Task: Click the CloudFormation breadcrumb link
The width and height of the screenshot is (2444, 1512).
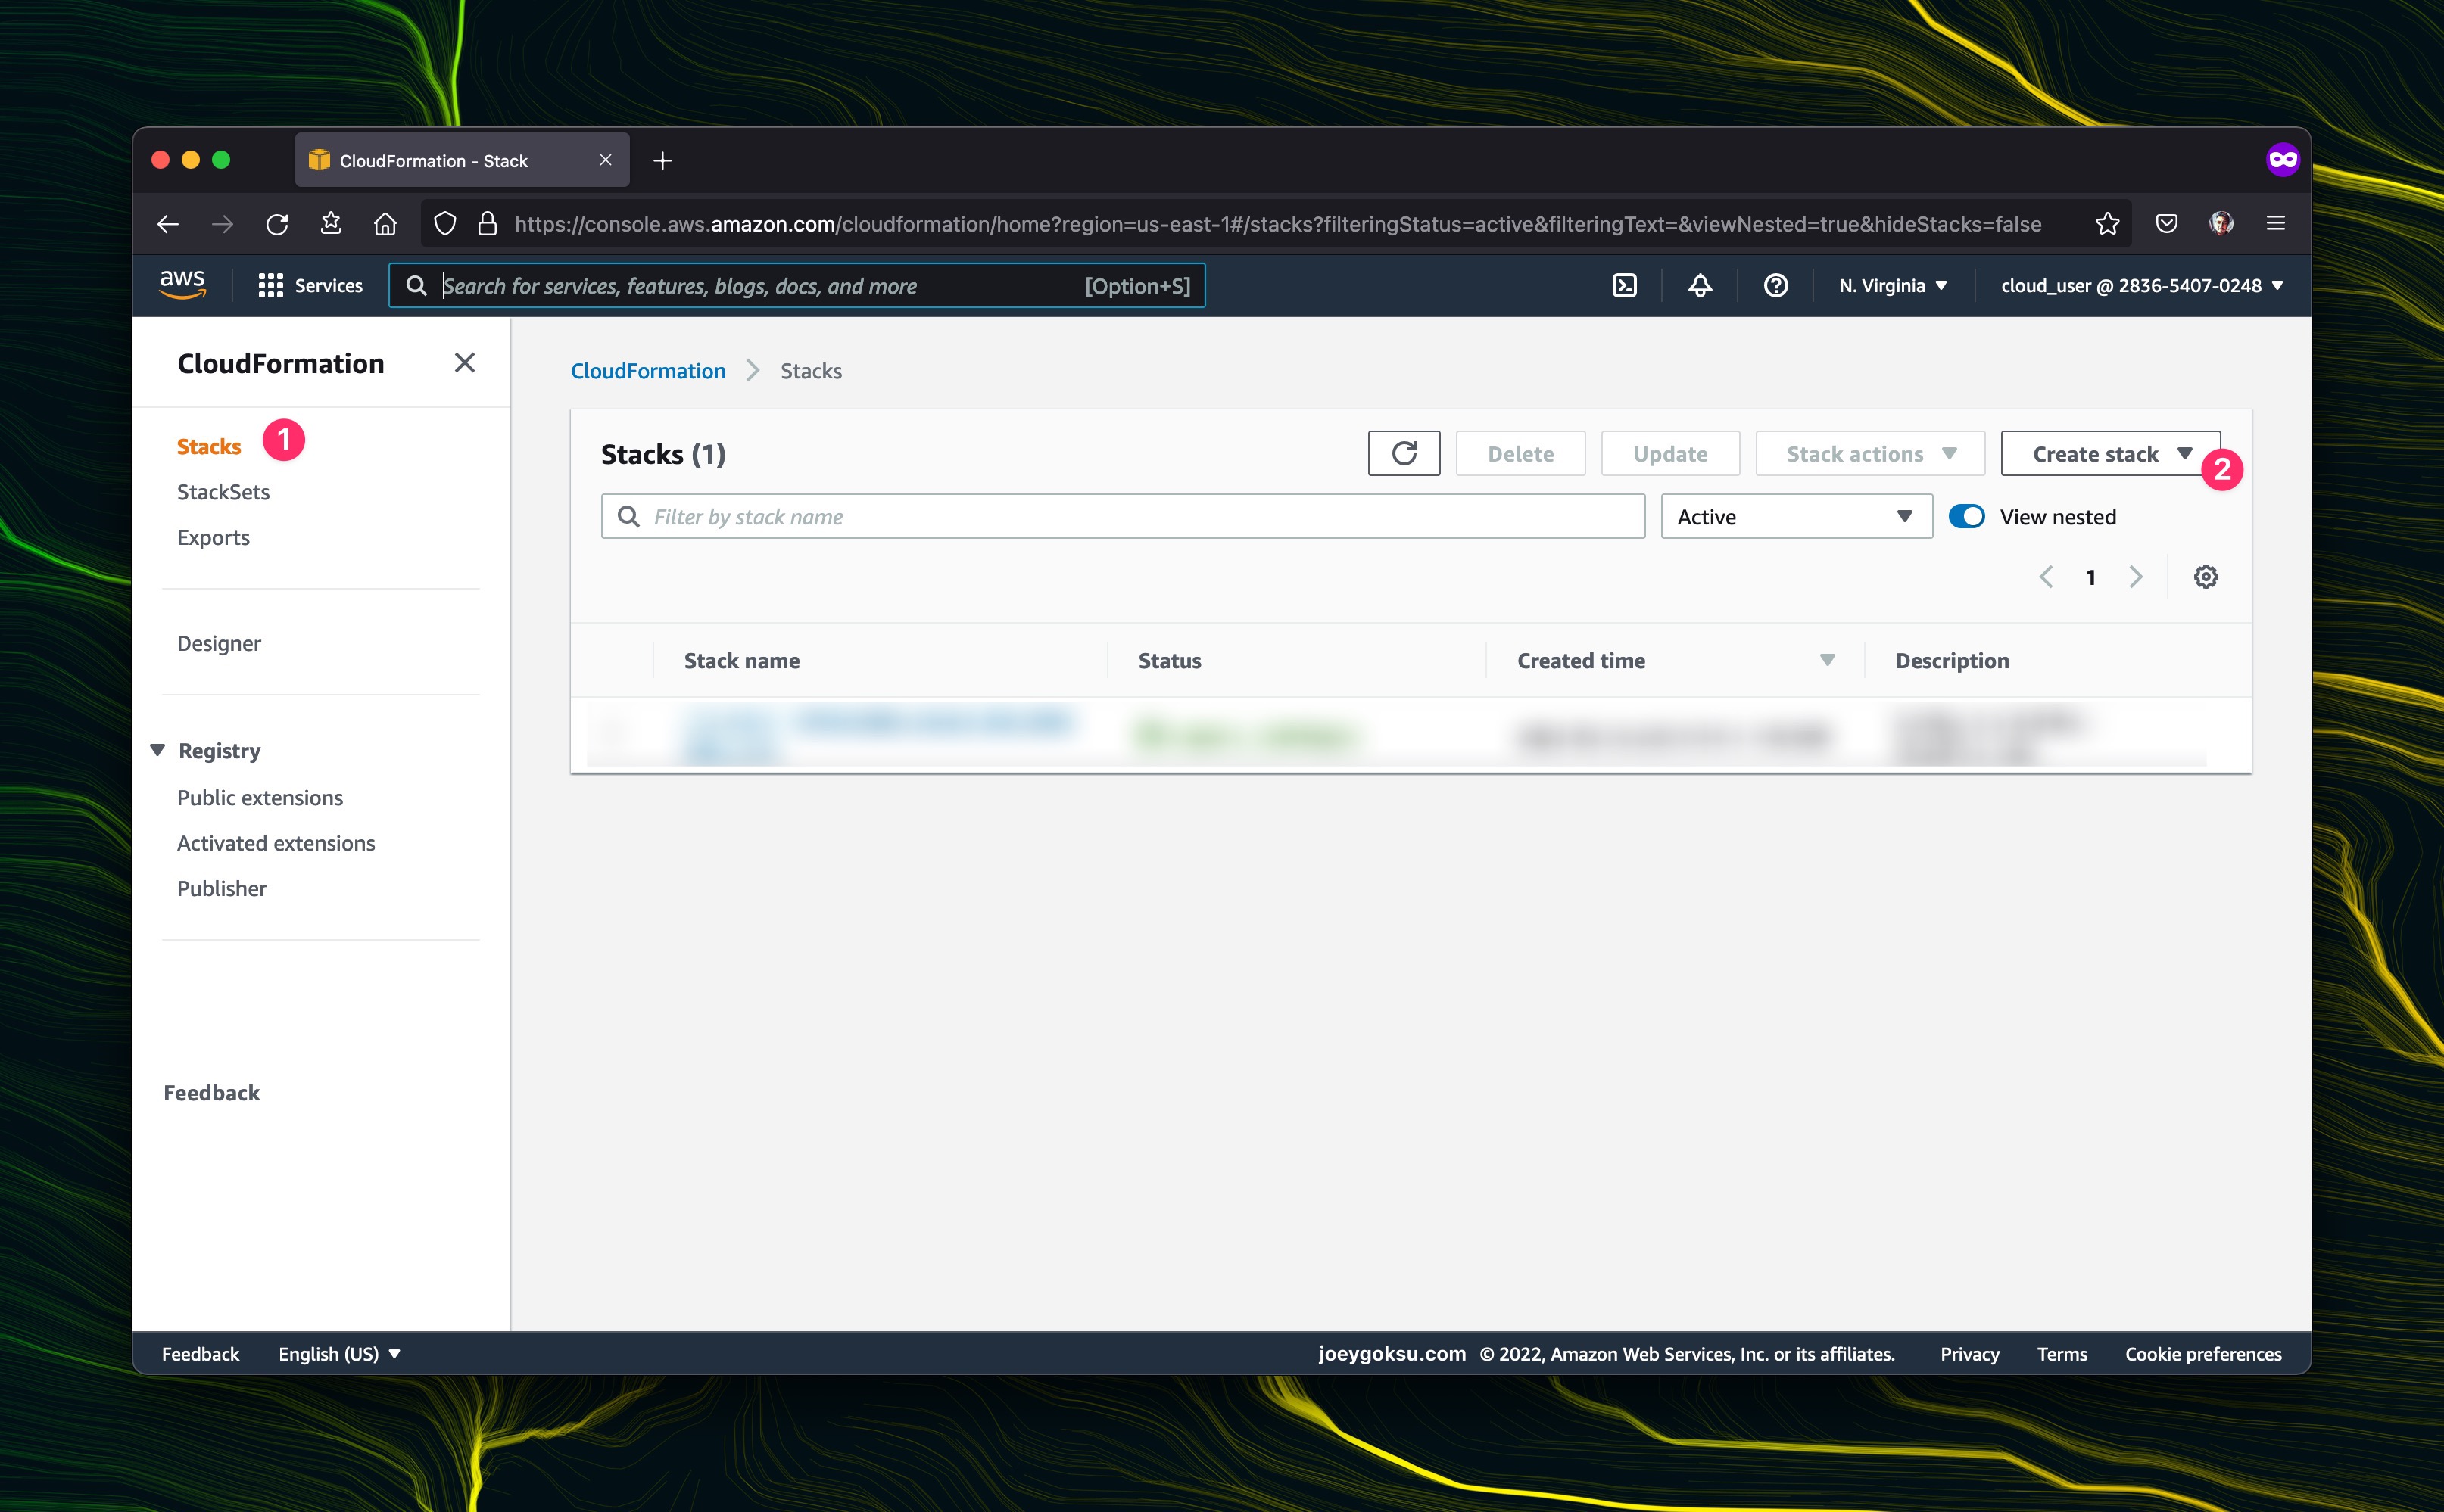Action: (648, 371)
